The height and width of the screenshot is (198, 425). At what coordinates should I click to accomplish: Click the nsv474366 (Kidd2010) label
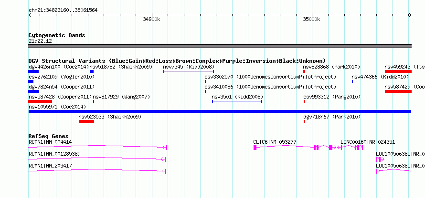[380, 77]
